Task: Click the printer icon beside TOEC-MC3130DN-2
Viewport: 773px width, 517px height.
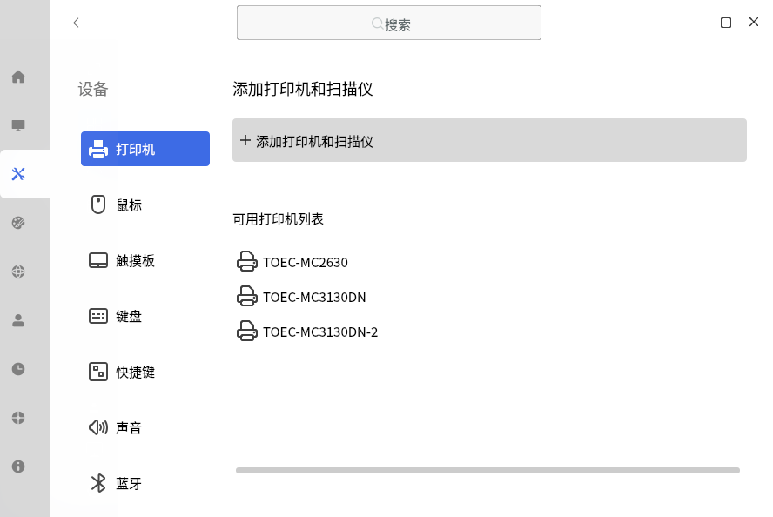Action: [x=247, y=332]
